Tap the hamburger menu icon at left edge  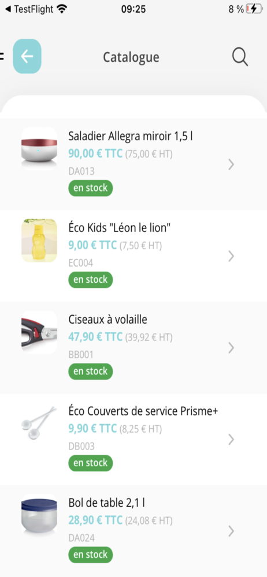point(2,57)
